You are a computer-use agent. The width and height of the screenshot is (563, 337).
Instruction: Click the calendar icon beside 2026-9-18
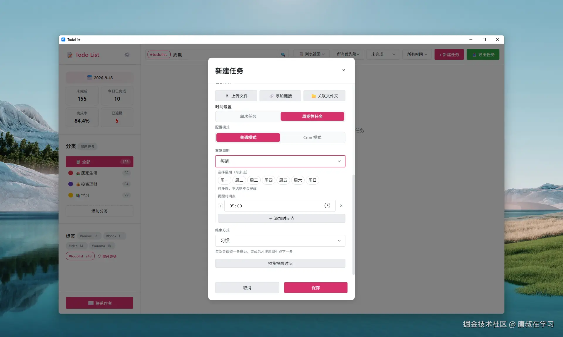[89, 78]
